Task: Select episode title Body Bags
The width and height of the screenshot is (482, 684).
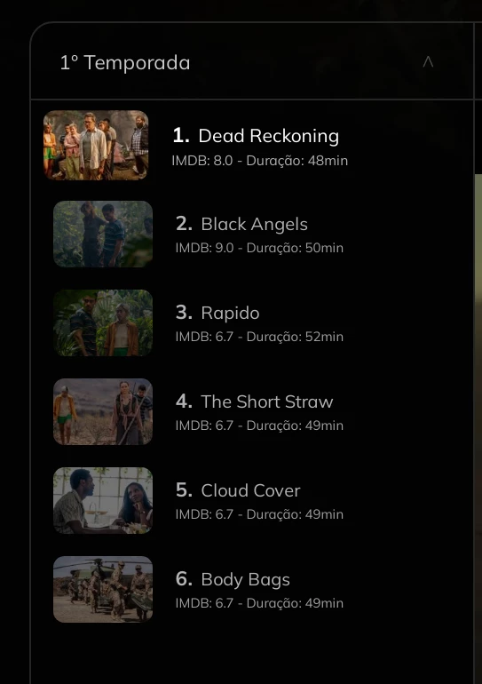Action: point(245,580)
